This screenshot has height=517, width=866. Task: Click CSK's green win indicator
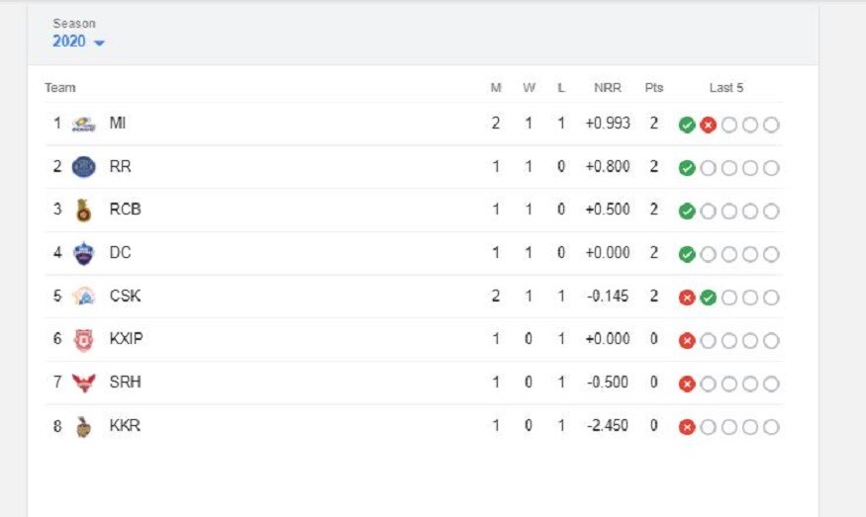(708, 298)
